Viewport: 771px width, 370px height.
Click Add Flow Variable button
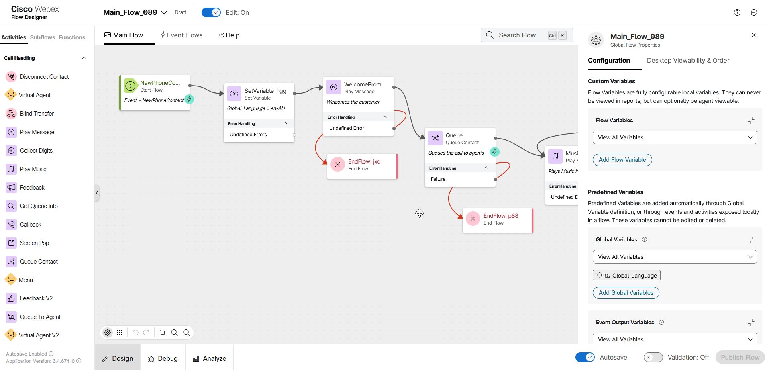tap(622, 160)
